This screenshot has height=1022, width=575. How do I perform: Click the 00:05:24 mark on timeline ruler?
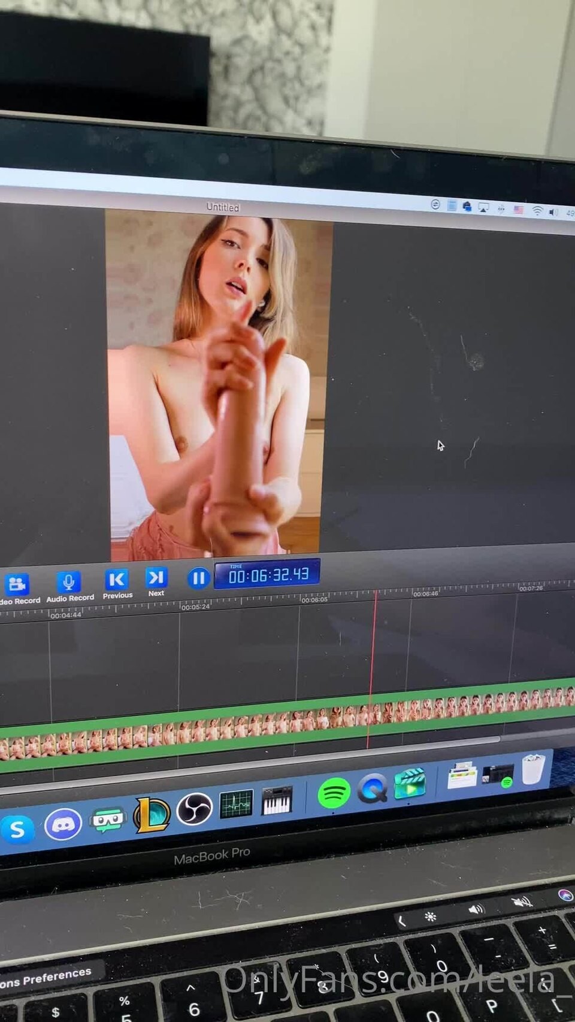click(x=195, y=606)
